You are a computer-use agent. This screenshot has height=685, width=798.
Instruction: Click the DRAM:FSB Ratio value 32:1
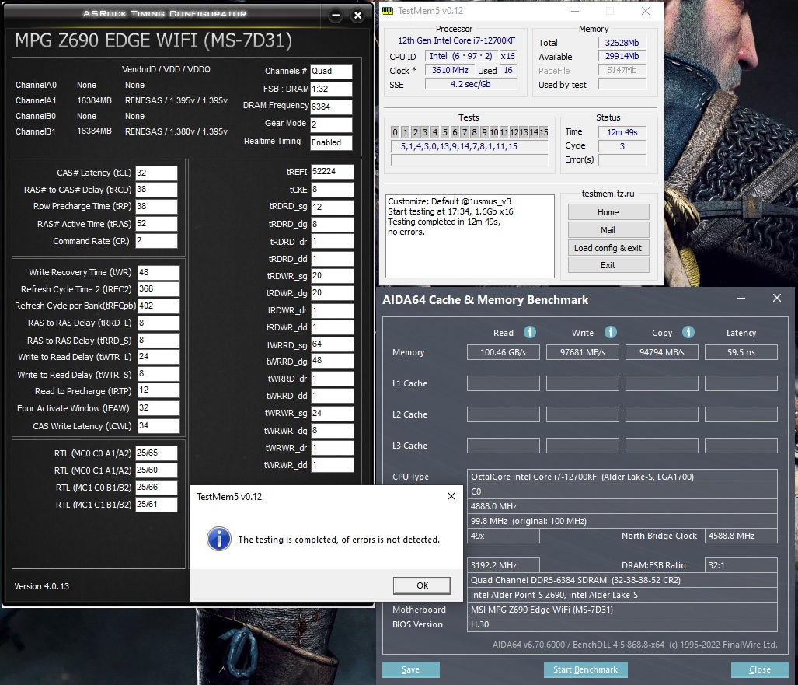click(x=741, y=565)
